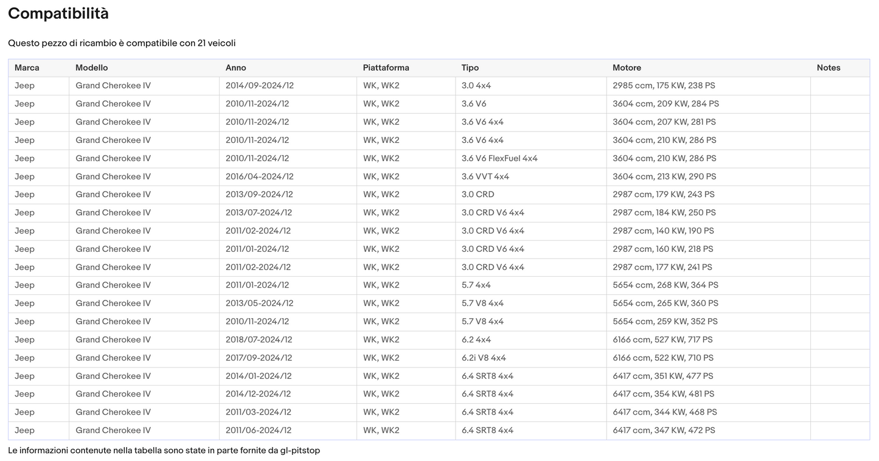
Task: Click the year cell '2016/04-2024/12'
Action: pyautogui.click(x=259, y=177)
